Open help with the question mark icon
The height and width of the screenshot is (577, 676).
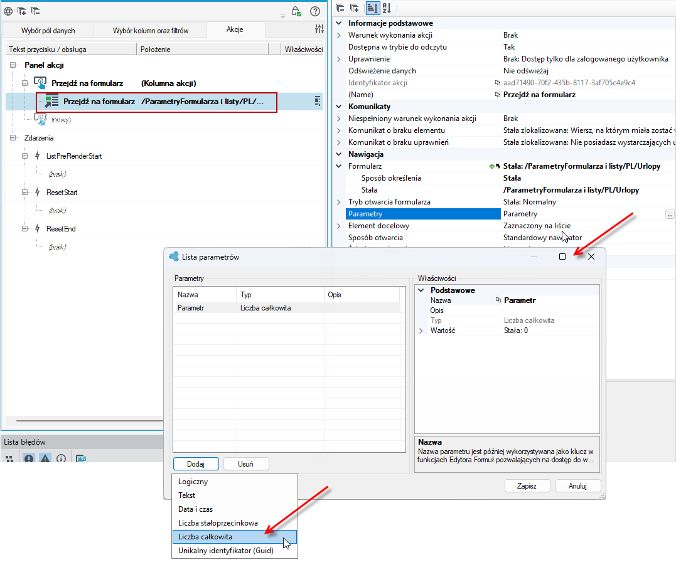[x=315, y=11]
